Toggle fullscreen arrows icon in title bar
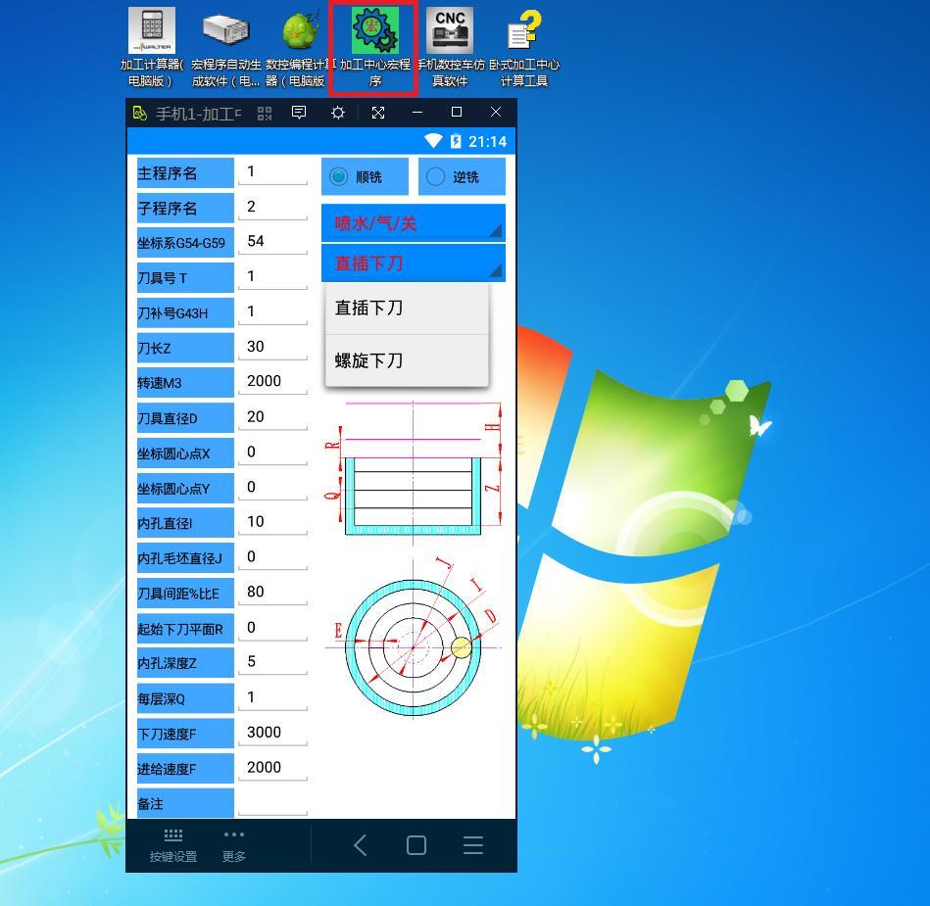This screenshot has width=930, height=906. (x=378, y=113)
